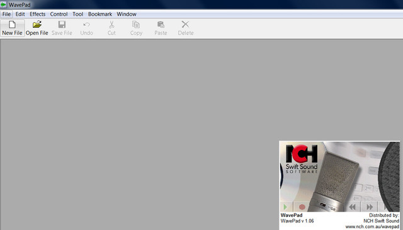Open the Control menu
This screenshot has height=230, width=403.
(x=59, y=14)
